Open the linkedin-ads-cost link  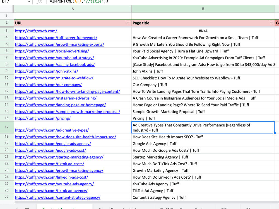click(51, 177)
